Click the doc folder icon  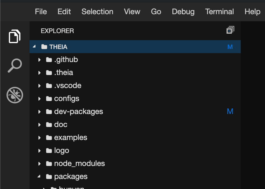pos(49,124)
